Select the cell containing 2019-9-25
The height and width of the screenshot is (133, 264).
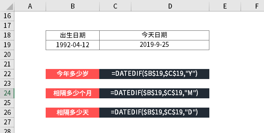[x=154, y=45]
